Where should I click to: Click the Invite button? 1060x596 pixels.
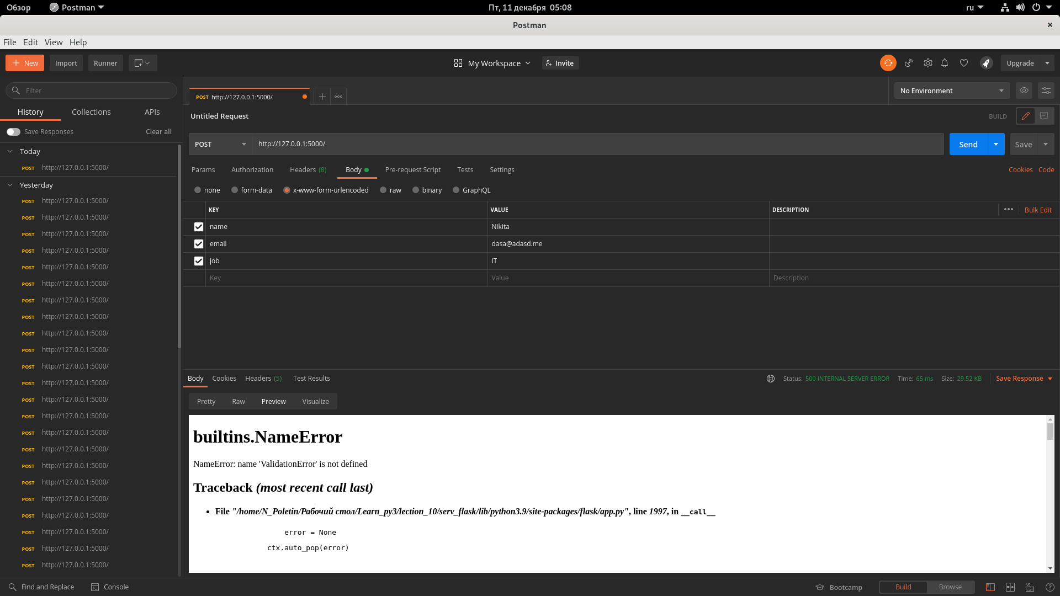pos(560,63)
